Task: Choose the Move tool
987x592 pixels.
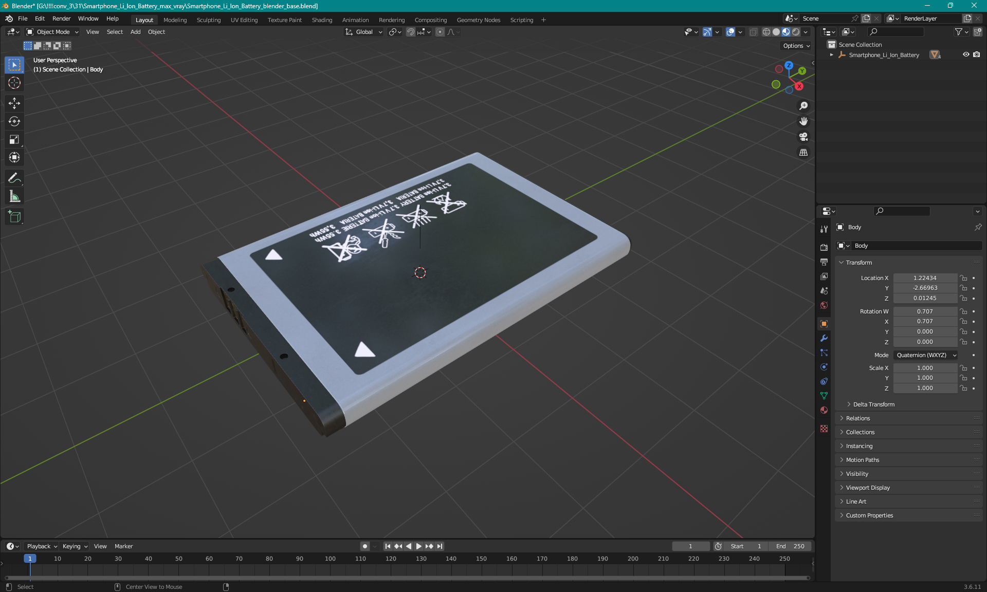Action: pyautogui.click(x=14, y=103)
